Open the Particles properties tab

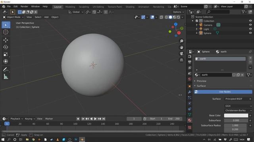click(190, 97)
